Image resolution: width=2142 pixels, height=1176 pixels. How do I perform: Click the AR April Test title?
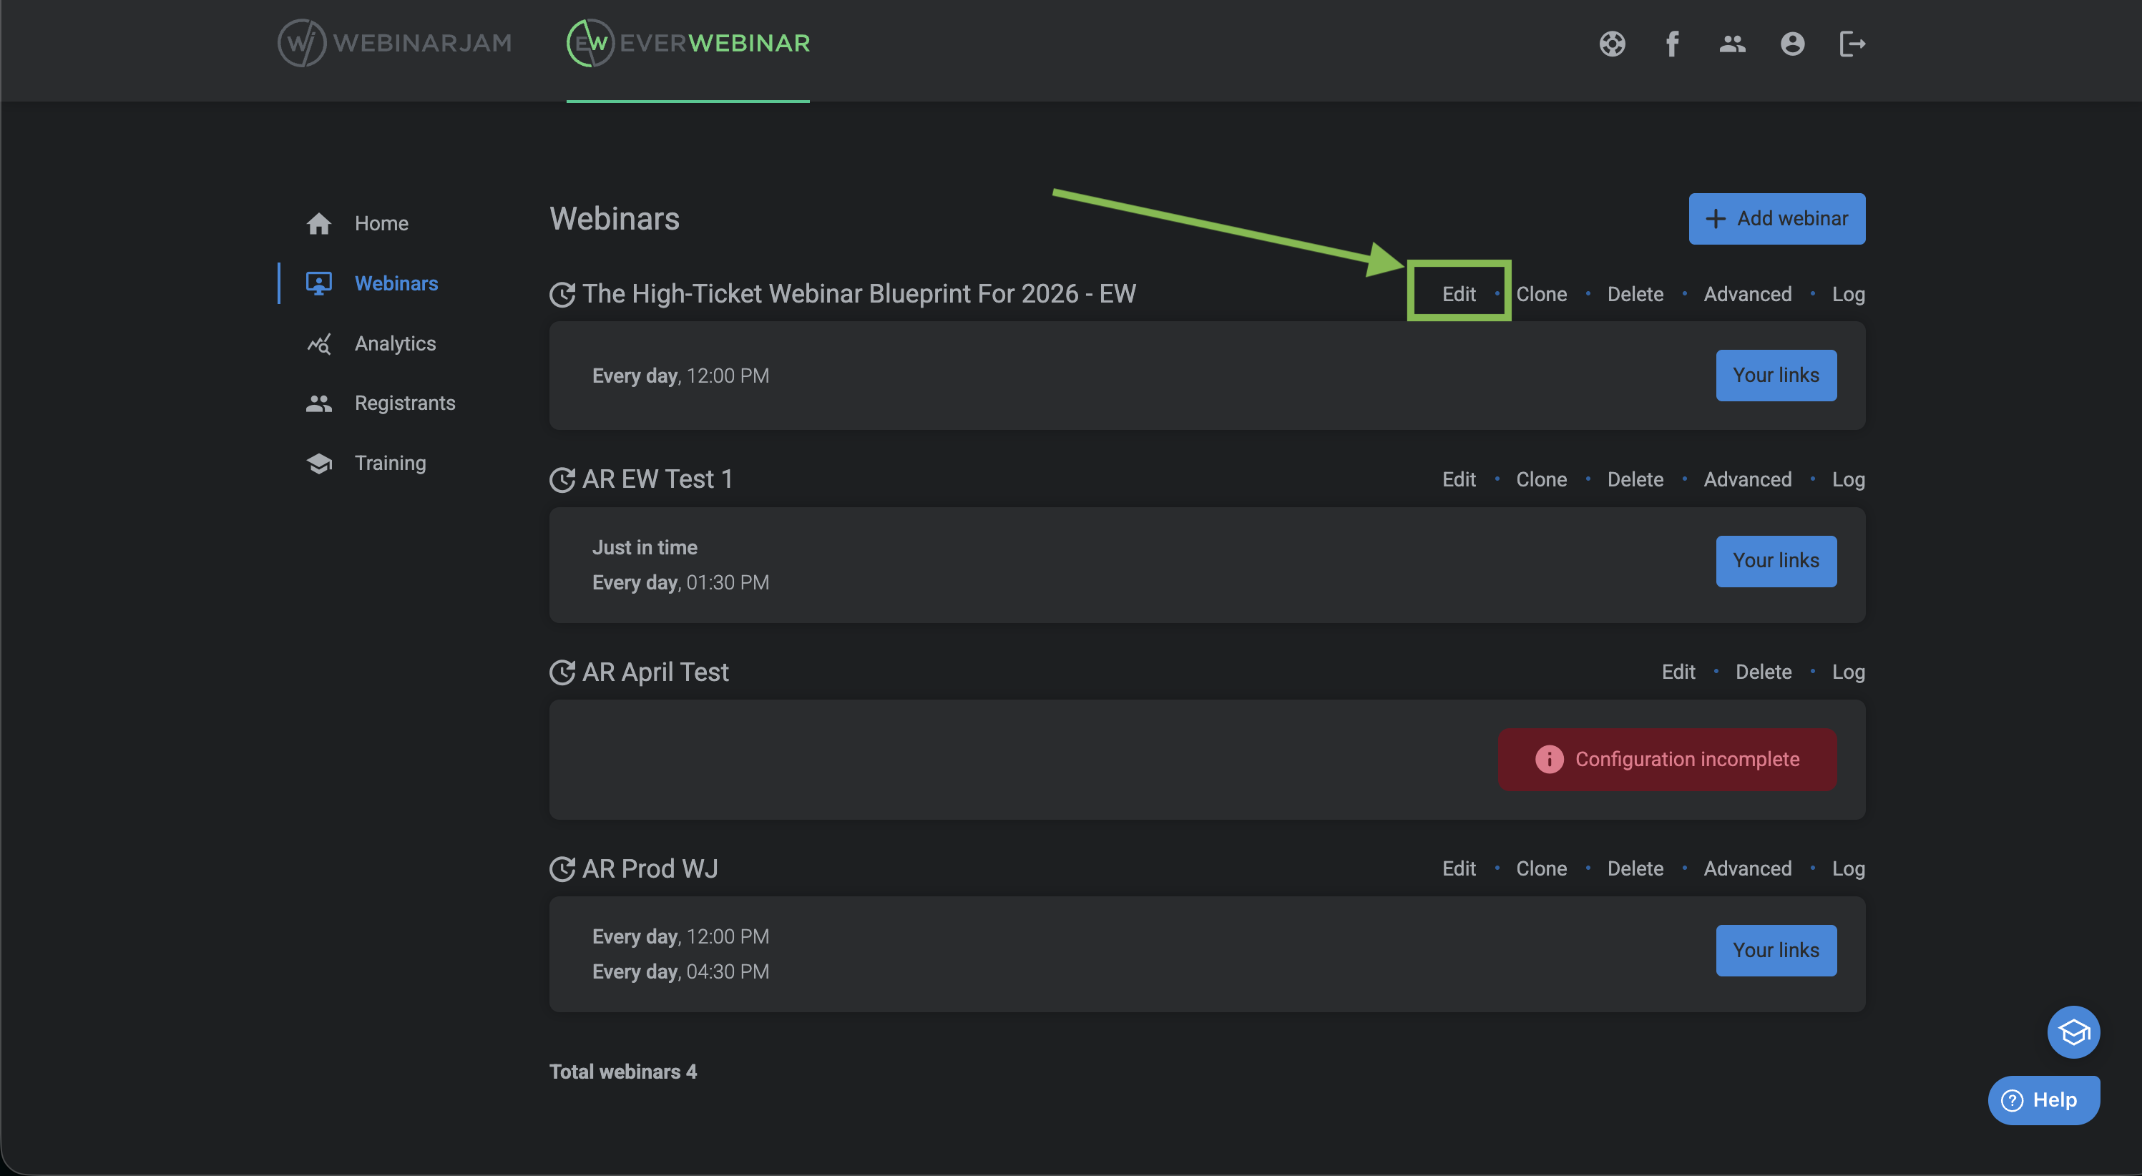click(655, 672)
